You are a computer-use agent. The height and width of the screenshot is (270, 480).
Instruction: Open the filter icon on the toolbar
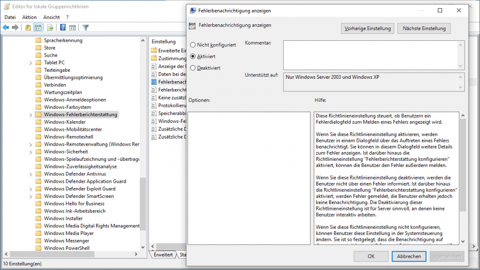[x=85, y=27]
